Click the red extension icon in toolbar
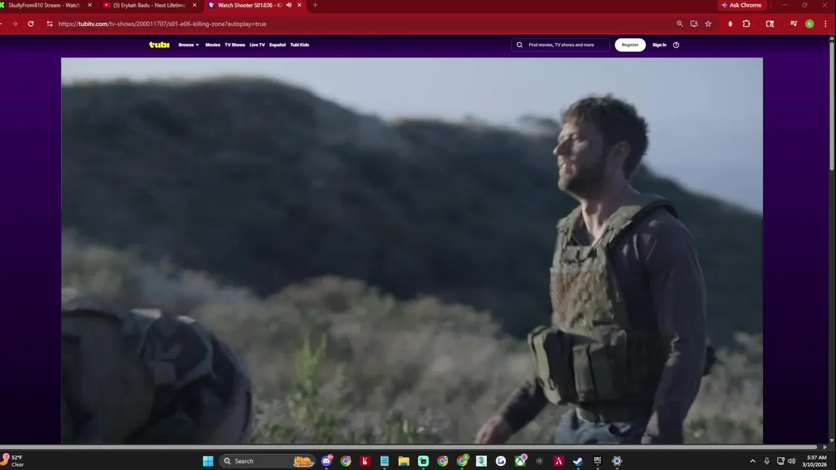Image resolution: width=836 pixels, height=470 pixels. [x=730, y=23]
